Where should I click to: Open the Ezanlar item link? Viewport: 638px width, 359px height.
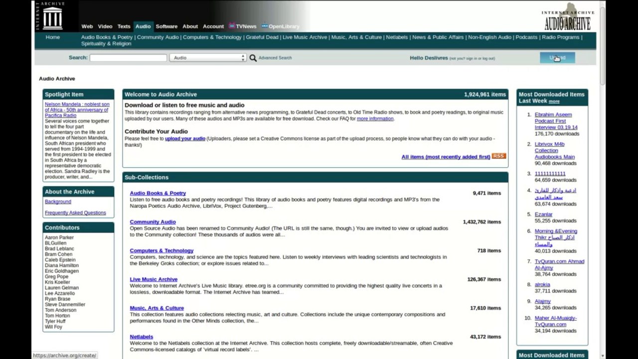pos(543,214)
